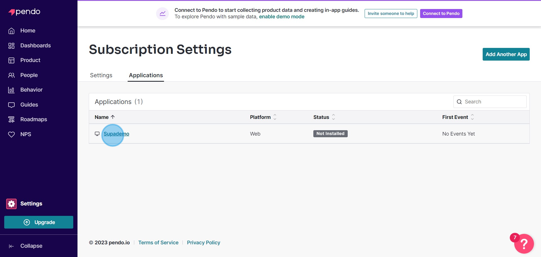This screenshot has height=257, width=541.
Task: Click the monitor icon beside Supademo
Action: 97,134
